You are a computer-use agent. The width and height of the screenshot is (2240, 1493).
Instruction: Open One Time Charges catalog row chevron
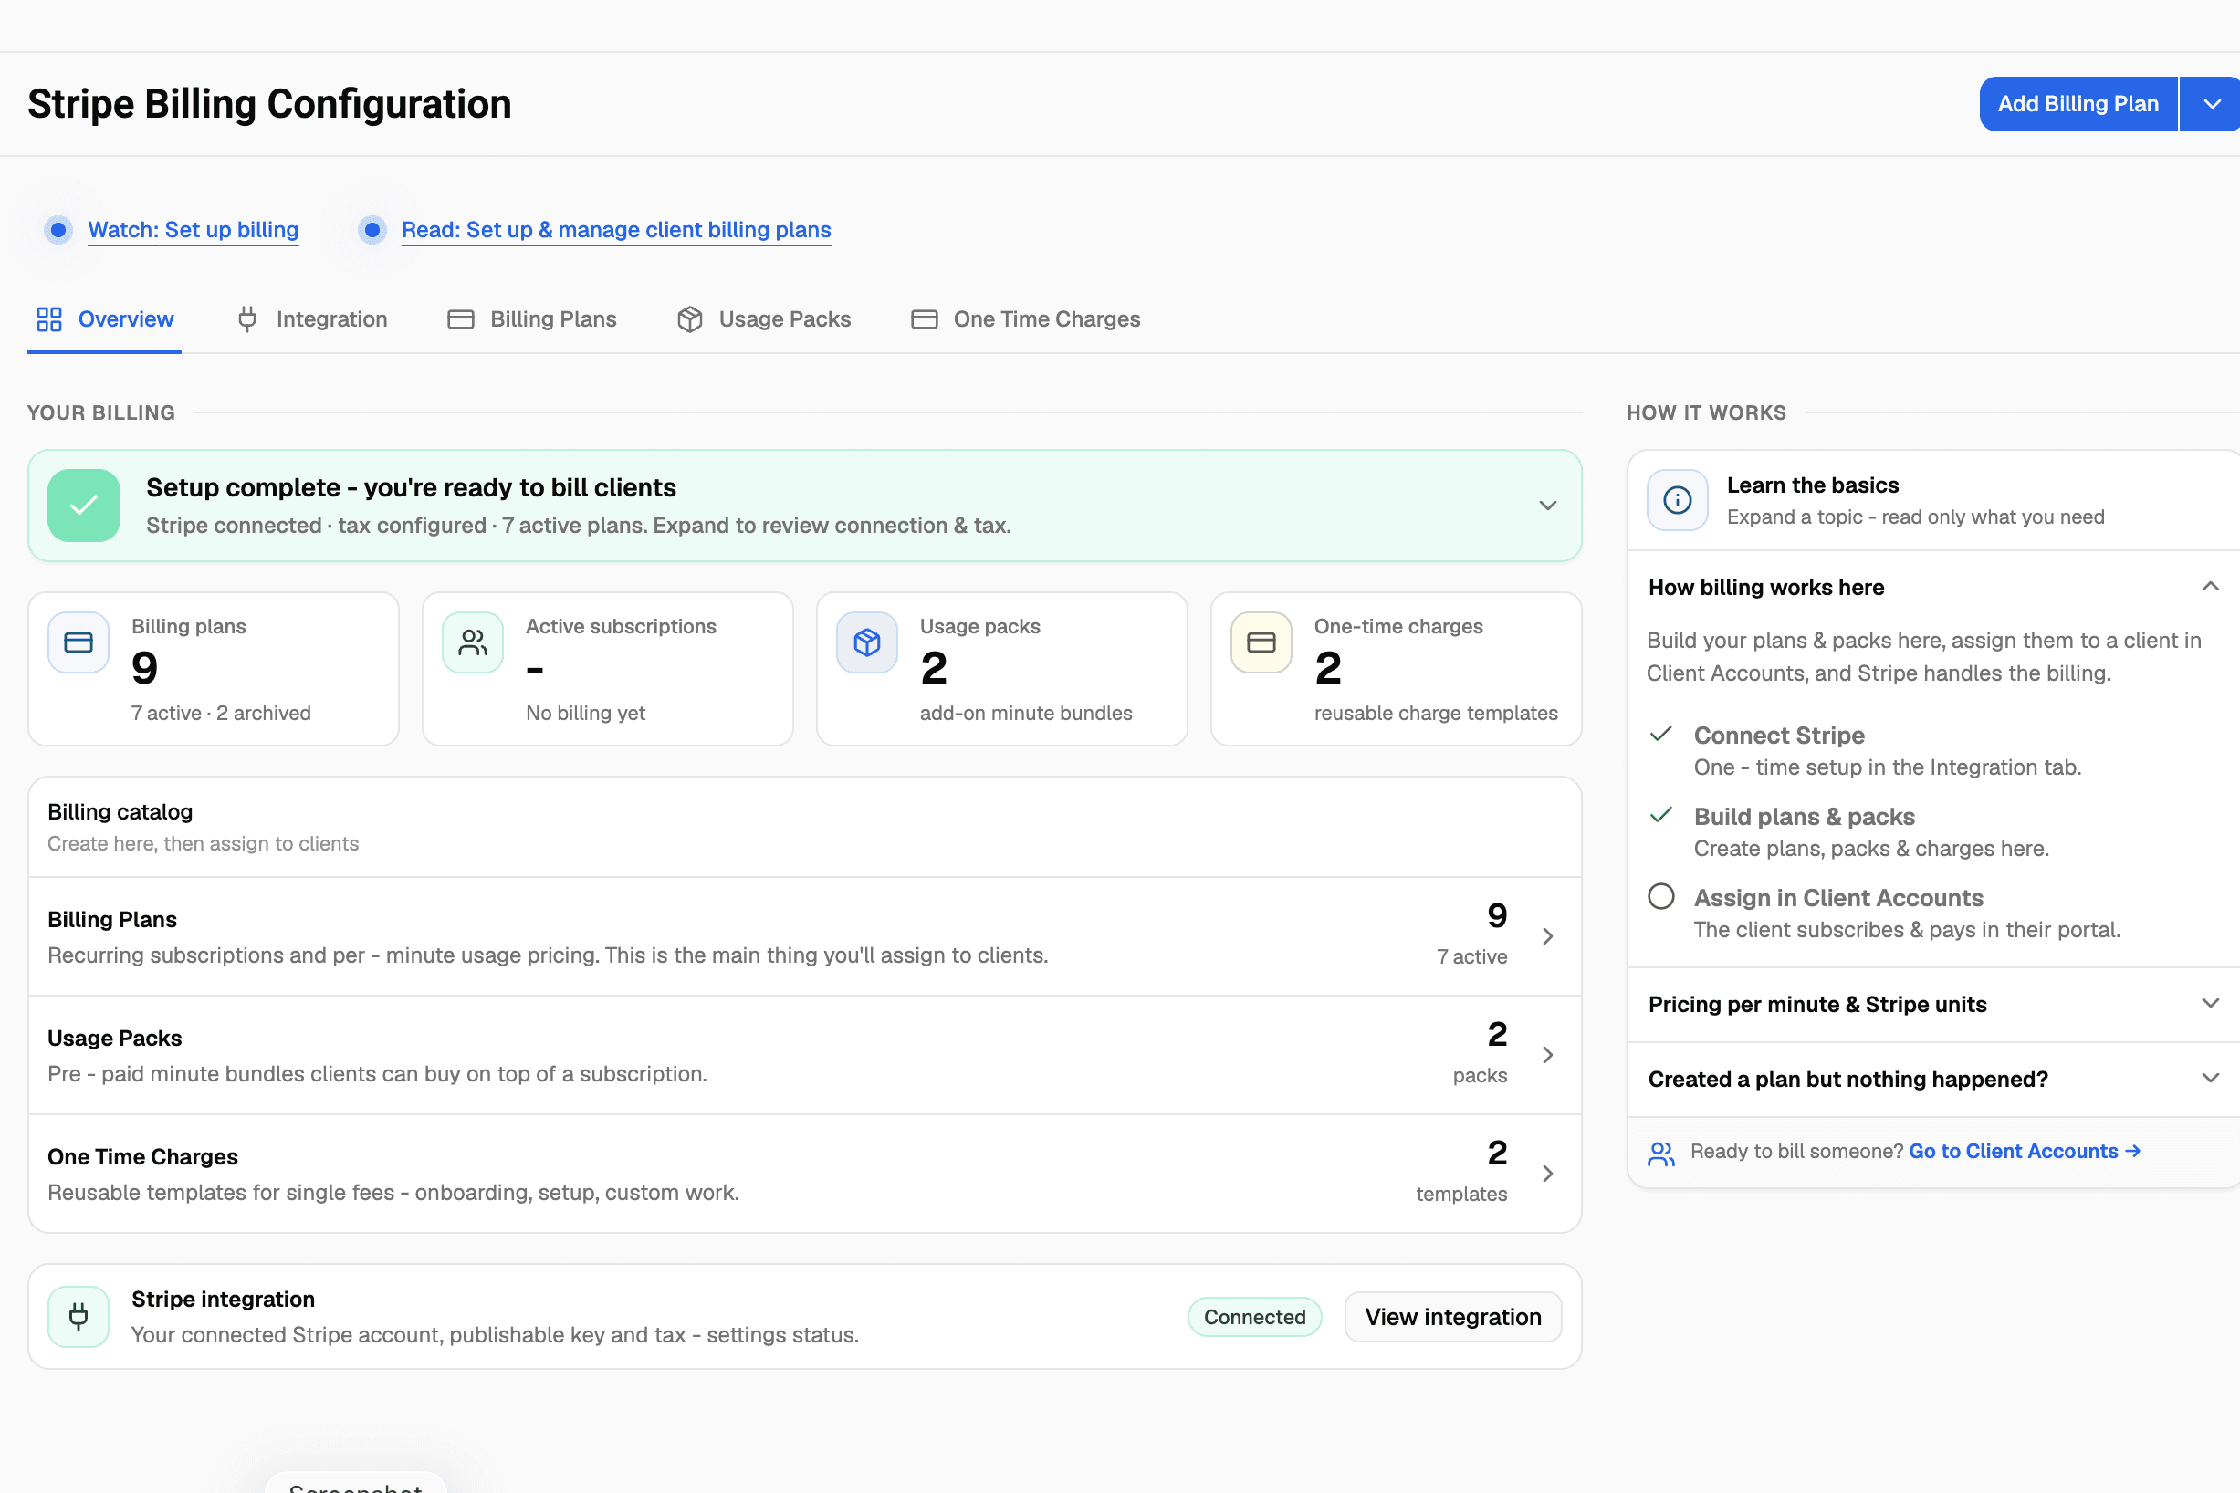pyautogui.click(x=1547, y=1173)
